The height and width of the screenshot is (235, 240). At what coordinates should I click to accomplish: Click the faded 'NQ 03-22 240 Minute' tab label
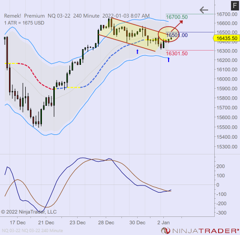pyautogui.click(x=32, y=231)
